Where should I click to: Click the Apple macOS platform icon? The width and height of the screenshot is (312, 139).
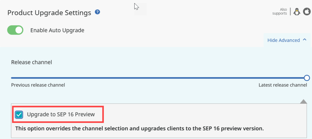point(307,12)
